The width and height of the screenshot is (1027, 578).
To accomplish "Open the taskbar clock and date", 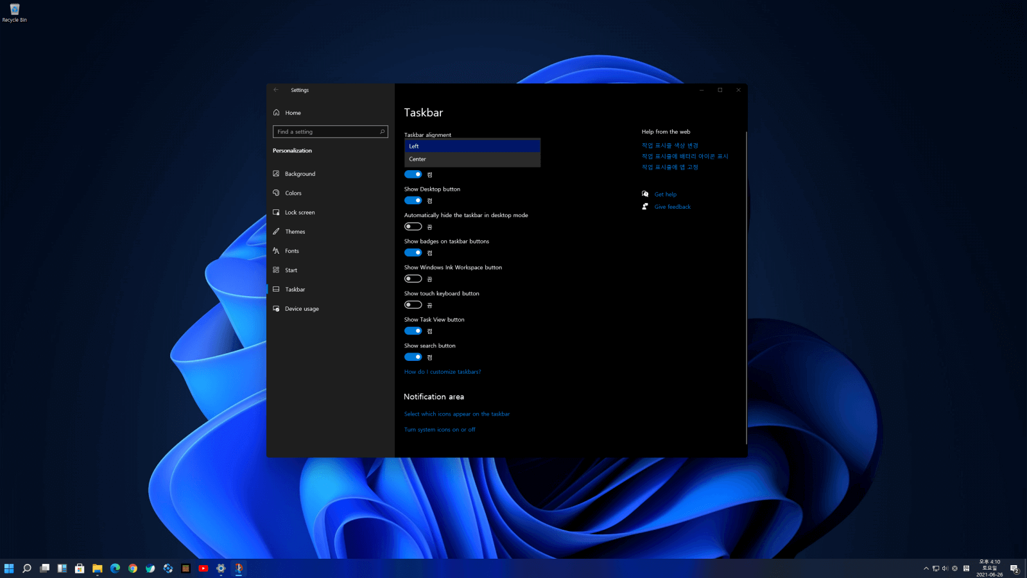I will [989, 568].
